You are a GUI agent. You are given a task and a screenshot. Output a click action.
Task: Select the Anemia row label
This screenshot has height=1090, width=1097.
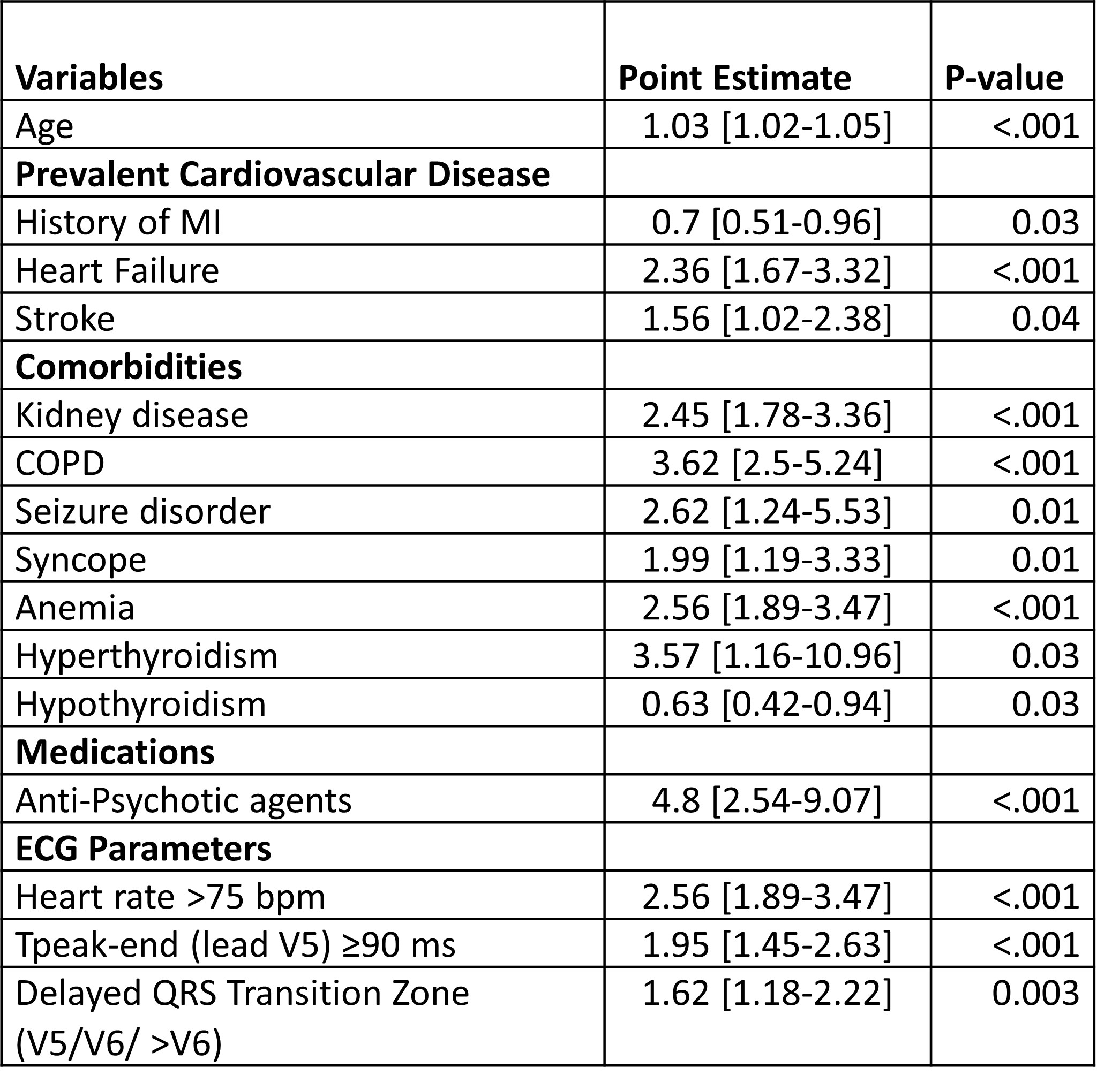(75, 608)
